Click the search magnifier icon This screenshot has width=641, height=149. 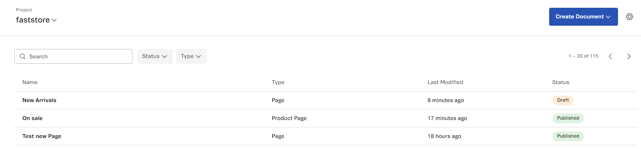pyautogui.click(x=23, y=56)
